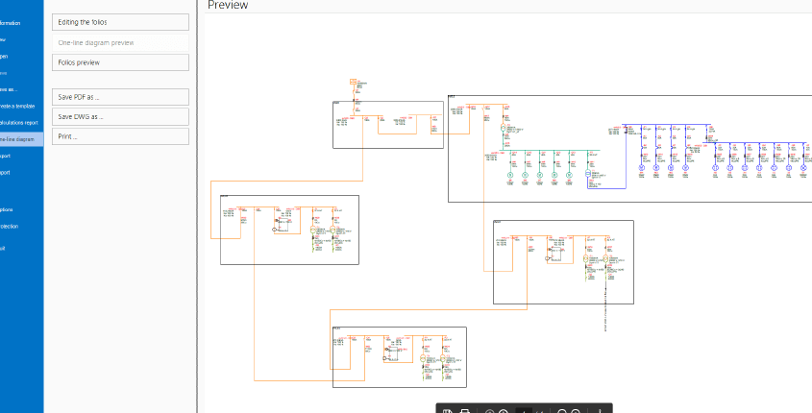This screenshot has width=812, height=413.
Task: Select Create a template menu entry
Action: [17, 106]
